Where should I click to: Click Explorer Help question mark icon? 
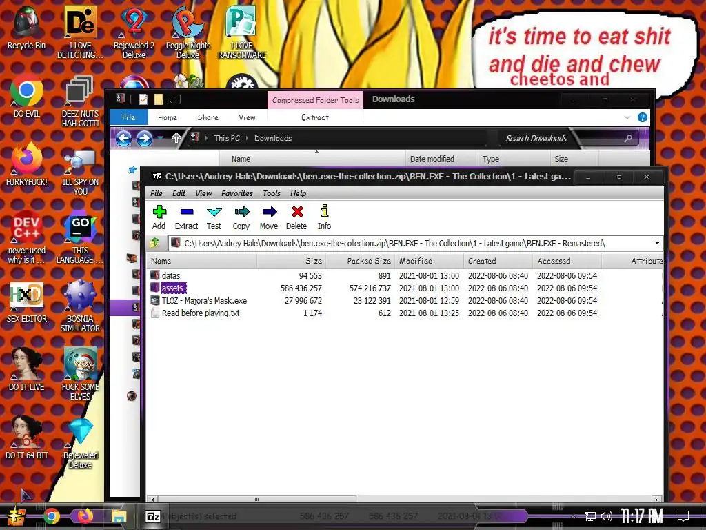tap(643, 117)
